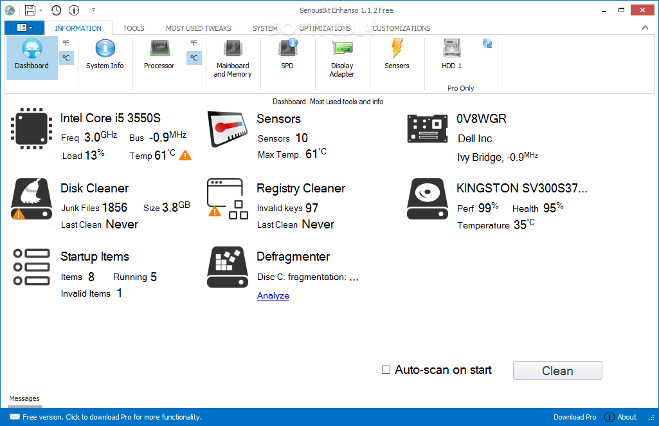Screen dimensions: 659x426
Task: Open the SYSTEM tab
Action: coord(265,28)
